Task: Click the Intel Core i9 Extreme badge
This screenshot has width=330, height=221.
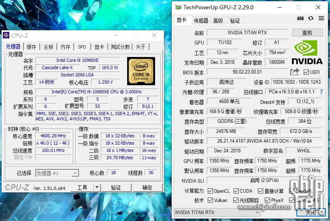Action: [141, 71]
